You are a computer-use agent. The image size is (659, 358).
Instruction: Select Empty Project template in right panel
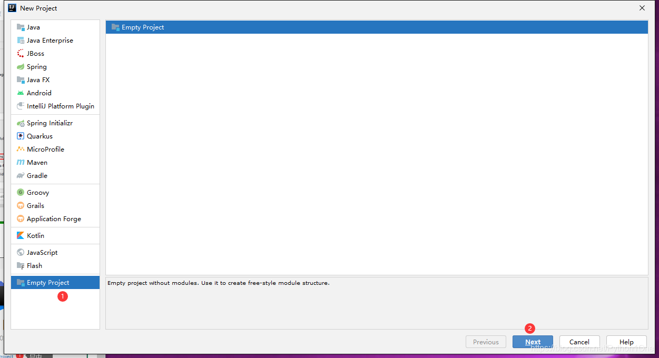point(377,27)
